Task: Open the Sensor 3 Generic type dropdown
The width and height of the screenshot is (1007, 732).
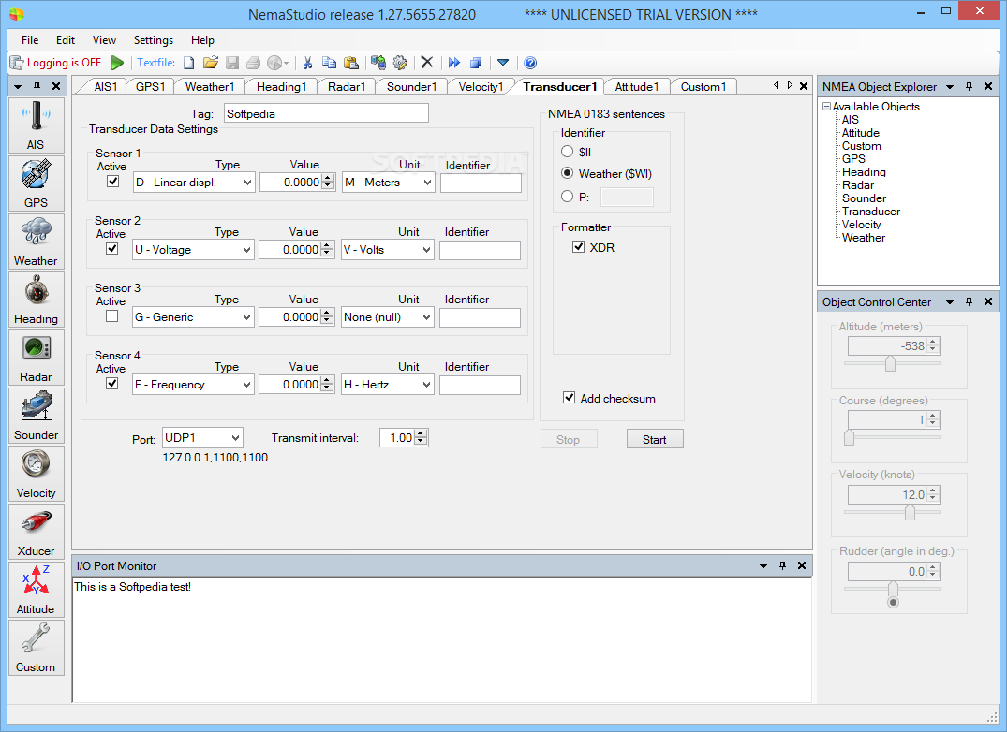Action: (x=193, y=317)
